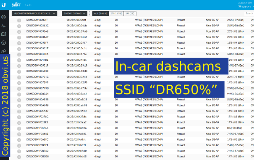This screenshot has width=254, height=160.
Task: Select MAC address 00:25:42:80:33:68
Action: (x=77, y=31)
